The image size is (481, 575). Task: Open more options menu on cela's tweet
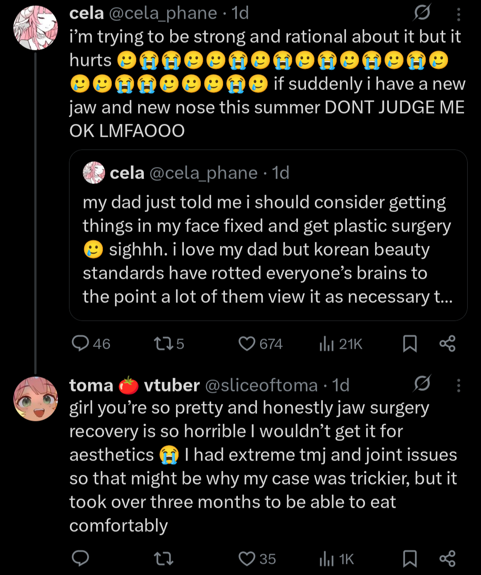(x=458, y=14)
